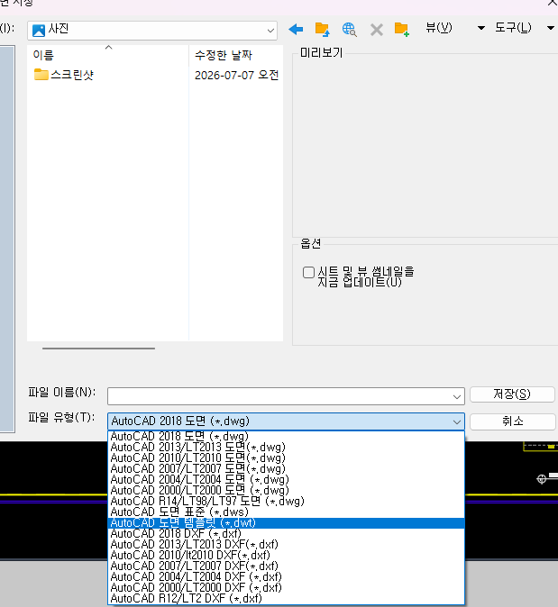Choose AutoCAD 2007/LT2007 DXF(*.dxf)
Screen dimensions: 558x607
click(286, 566)
